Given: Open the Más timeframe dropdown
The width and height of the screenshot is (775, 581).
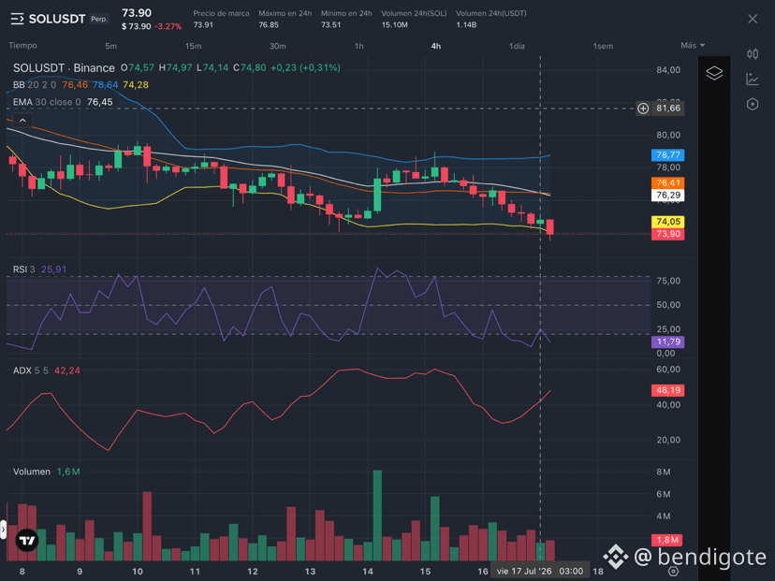Looking at the screenshot, I should click(x=693, y=46).
